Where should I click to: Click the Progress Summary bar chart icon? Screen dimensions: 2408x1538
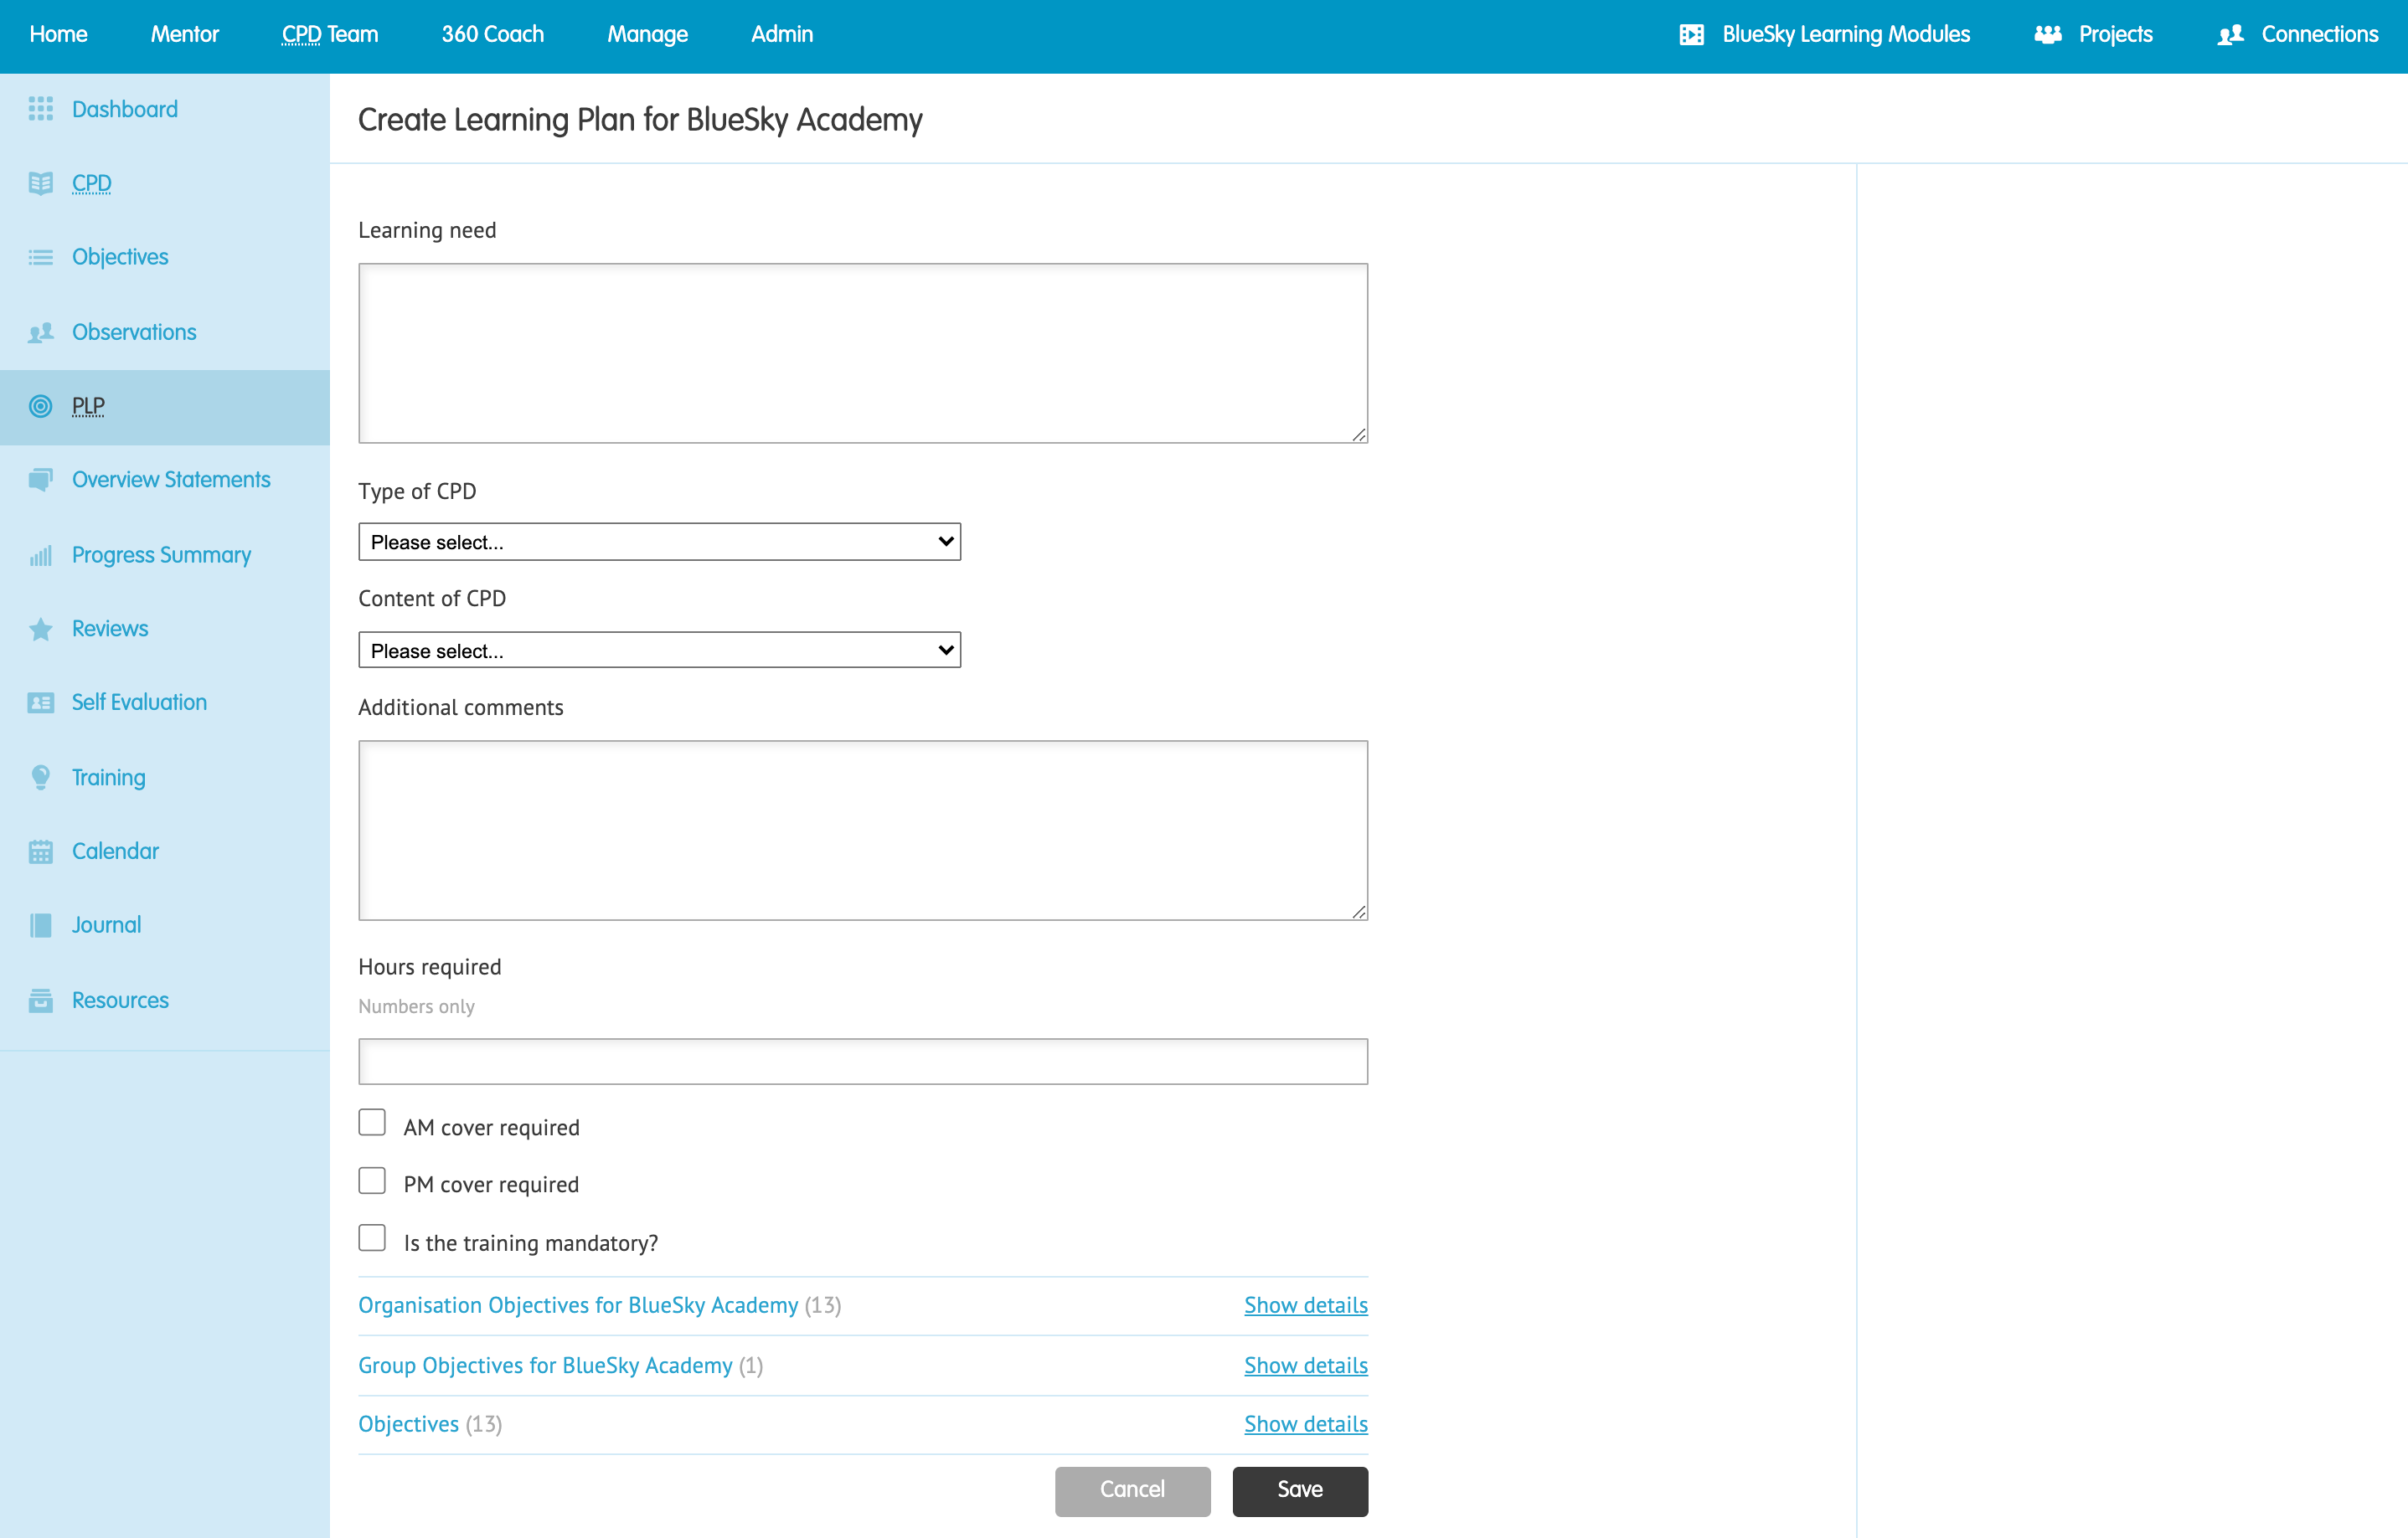coord(40,556)
